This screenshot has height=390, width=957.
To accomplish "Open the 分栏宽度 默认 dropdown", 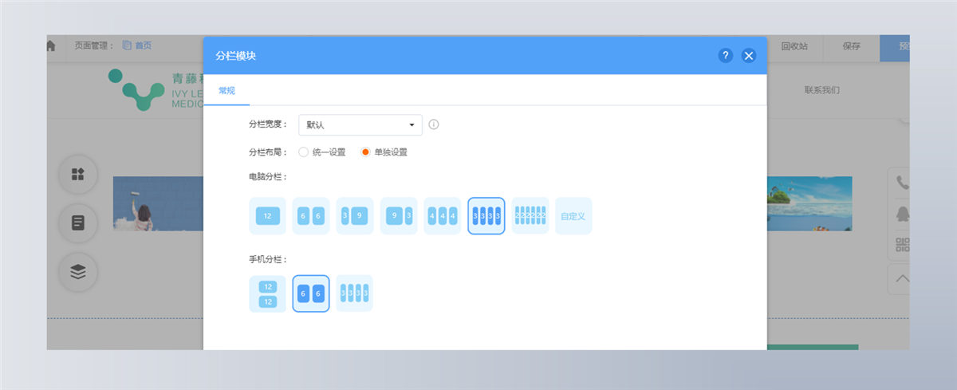I will [x=360, y=124].
